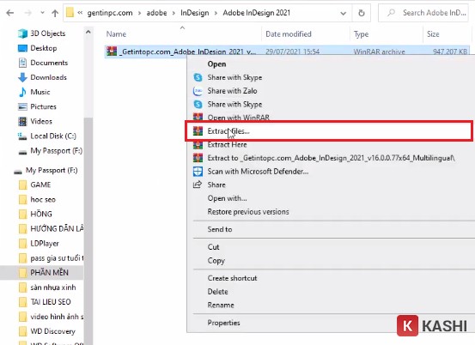Open the recent locations dropdown arrow
Image resolution: width=475 pixels, height=345 pixels.
(x=42, y=13)
